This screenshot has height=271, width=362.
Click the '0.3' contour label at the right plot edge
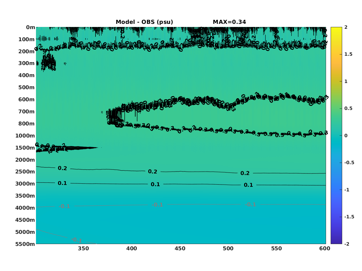[x=324, y=133]
